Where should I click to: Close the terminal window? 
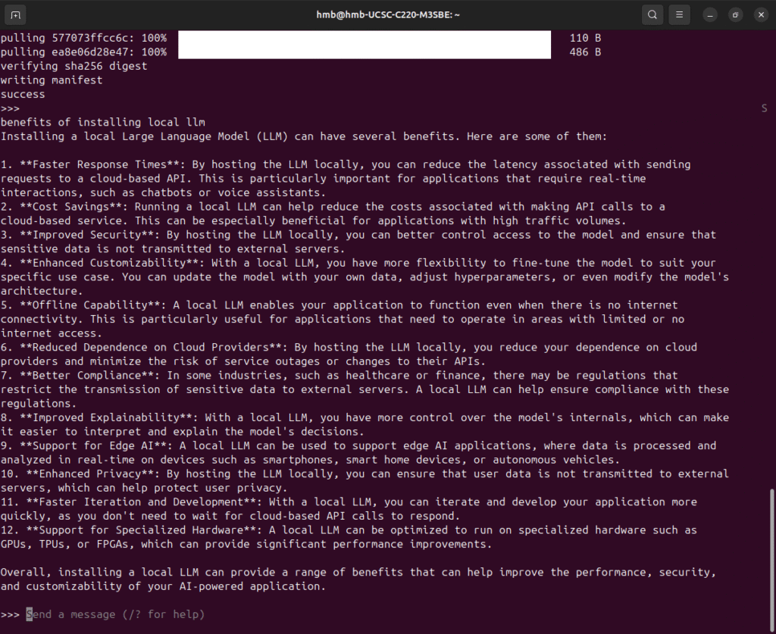(761, 14)
